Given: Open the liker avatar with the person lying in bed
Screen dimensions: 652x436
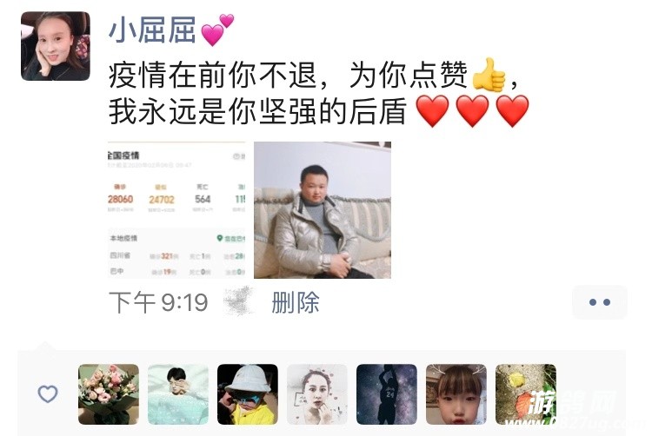Looking at the screenshot, I should [x=178, y=394].
